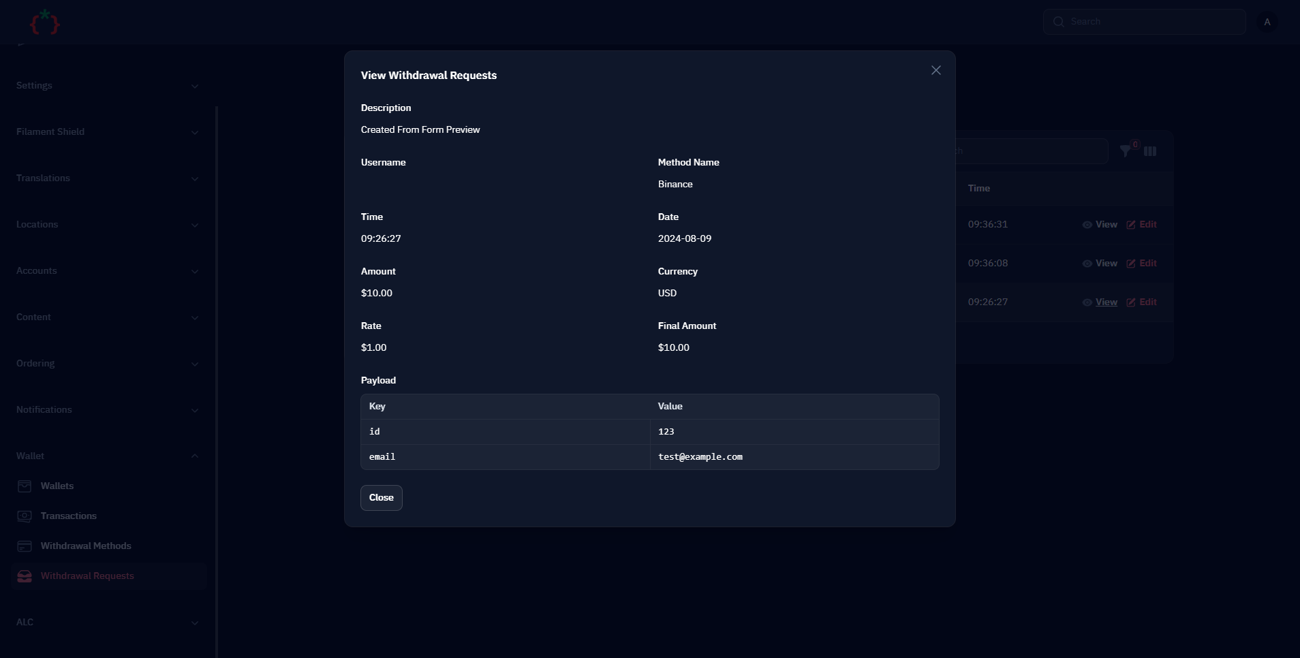Click the pencil icon in the 09:26:27 row

click(1131, 302)
